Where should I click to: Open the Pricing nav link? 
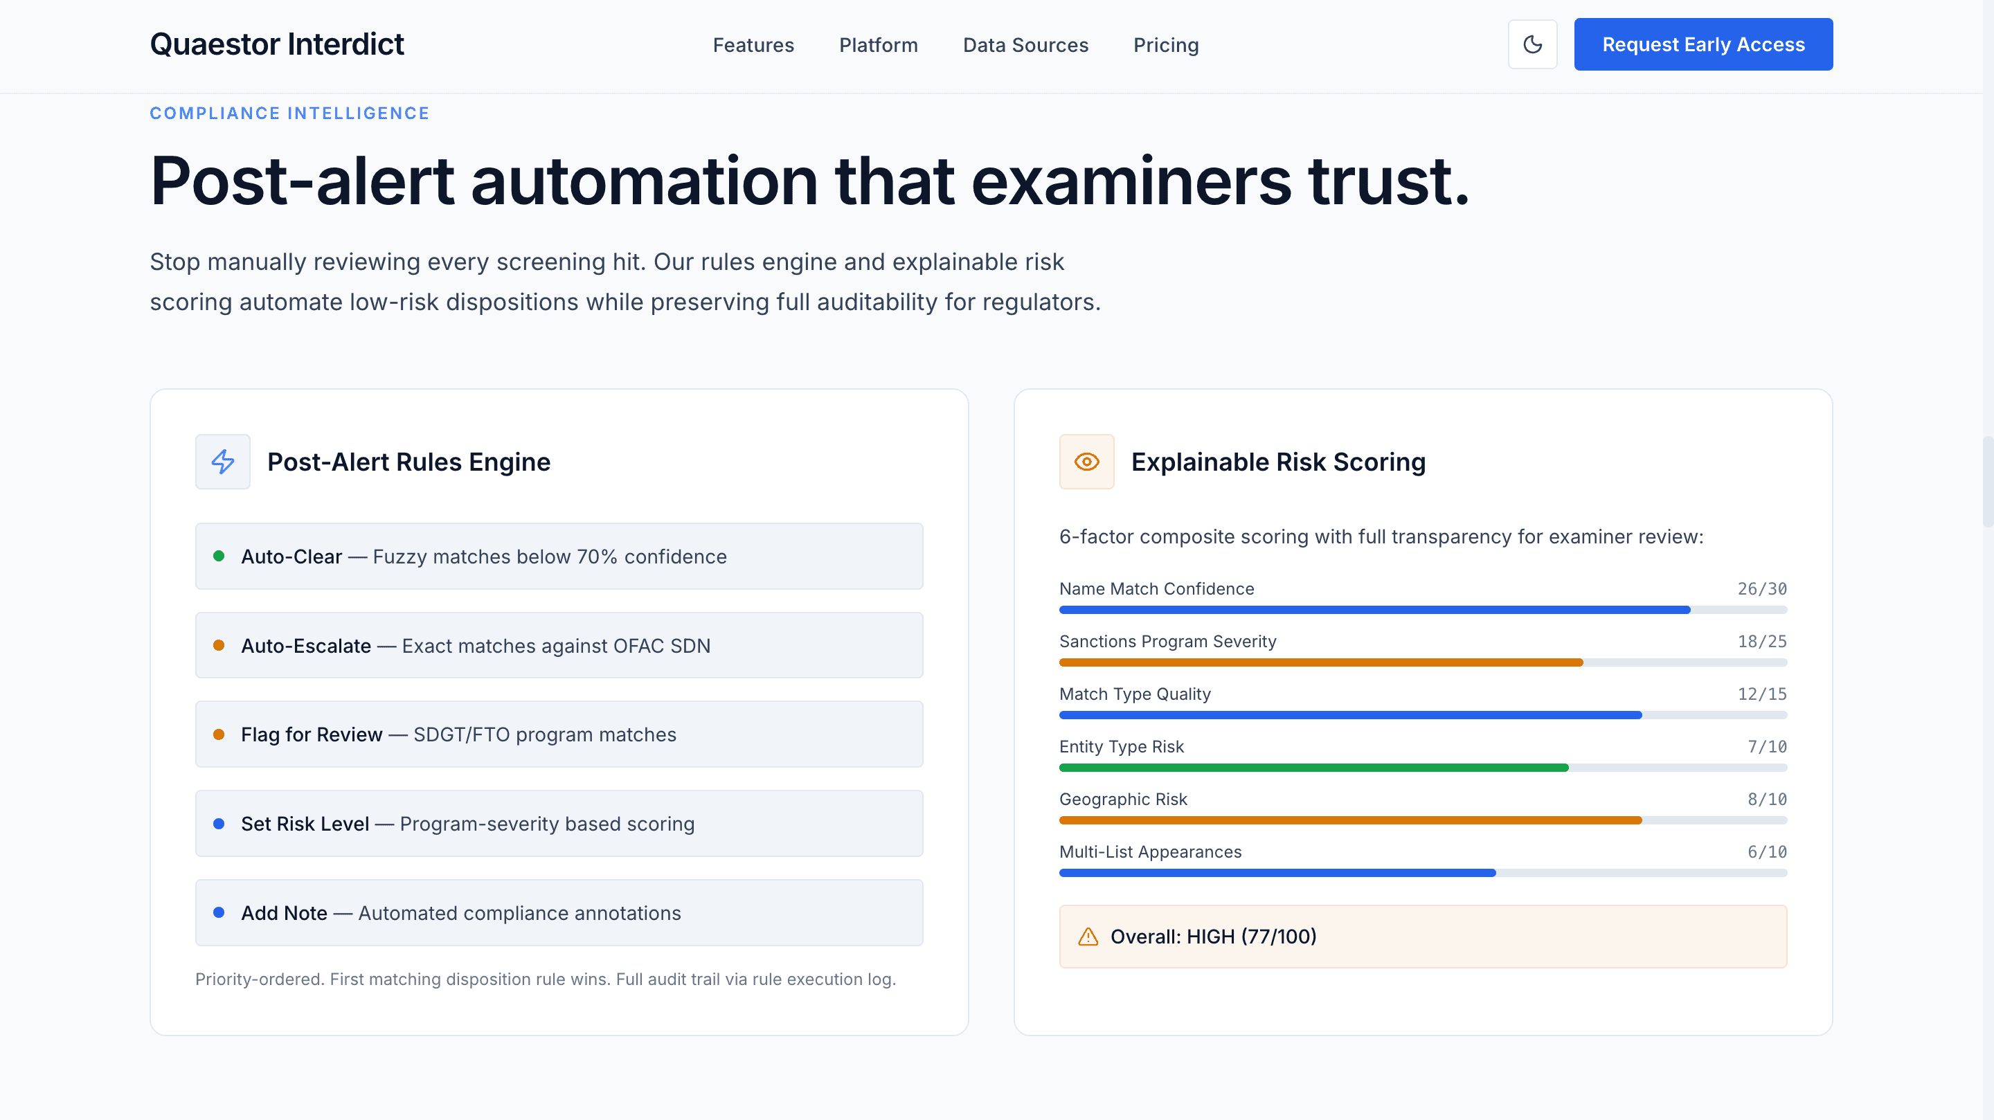coord(1166,45)
